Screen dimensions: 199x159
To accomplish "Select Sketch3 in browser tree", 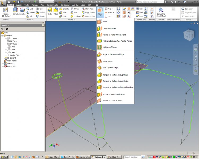I will click(x=9, y=63).
